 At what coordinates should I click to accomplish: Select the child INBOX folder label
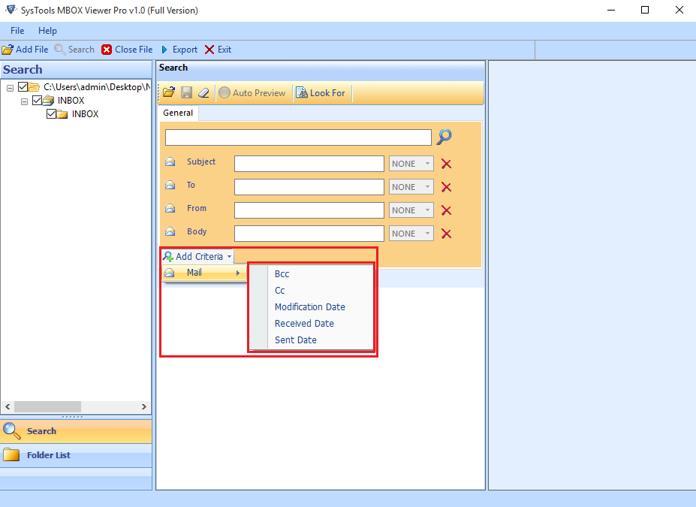(x=86, y=114)
